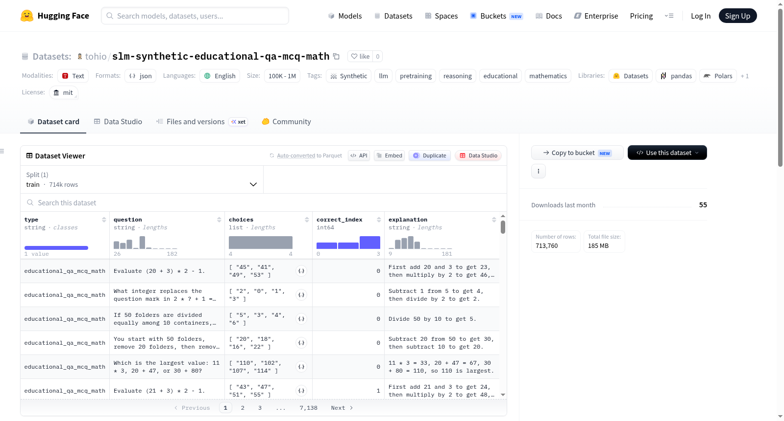
Task: Expand JSON for the "20", "18" choices cell
Action: click(x=301, y=343)
